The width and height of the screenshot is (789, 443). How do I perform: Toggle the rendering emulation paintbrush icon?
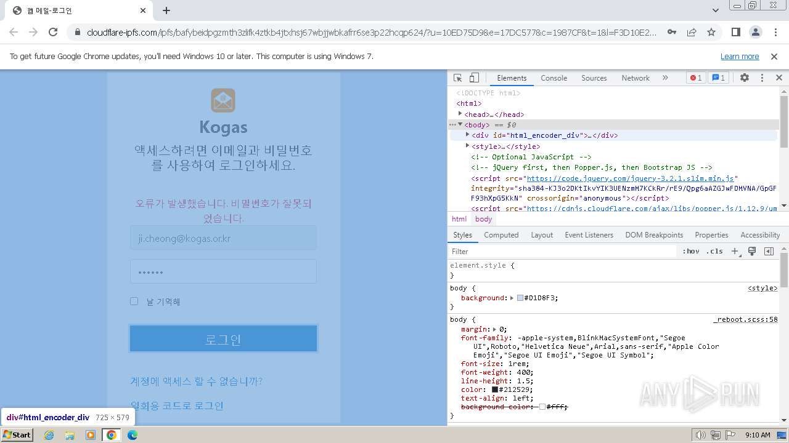click(752, 251)
